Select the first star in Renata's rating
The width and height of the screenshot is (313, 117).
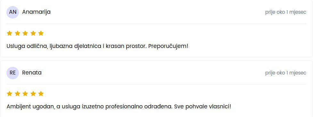click(10, 94)
